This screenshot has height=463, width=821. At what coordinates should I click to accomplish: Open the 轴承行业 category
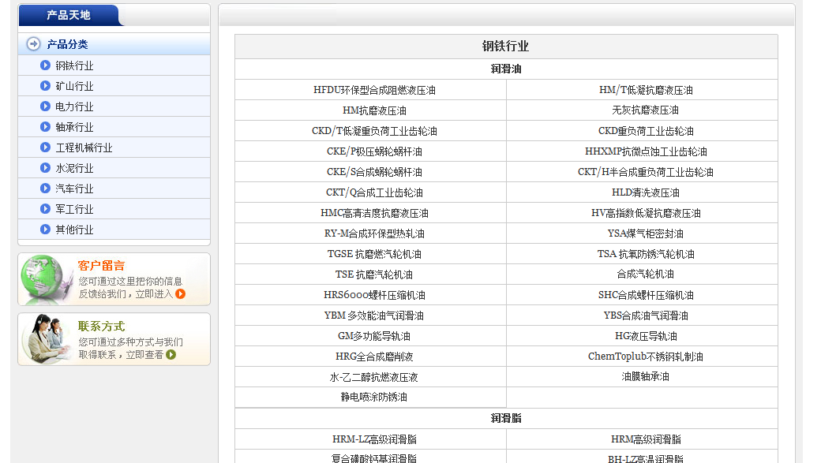click(74, 127)
